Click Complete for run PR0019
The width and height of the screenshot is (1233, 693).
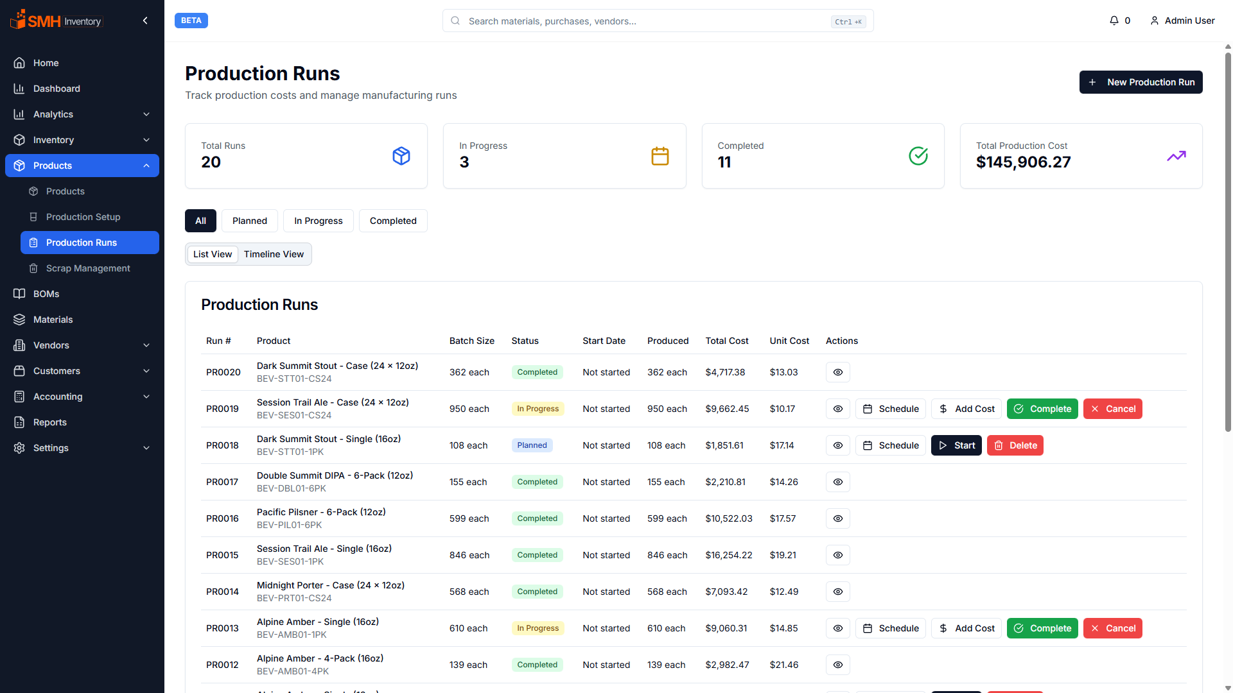tap(1042, 409)
